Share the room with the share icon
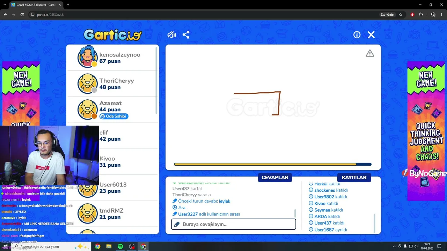447x251 pixels. (186, 35)
